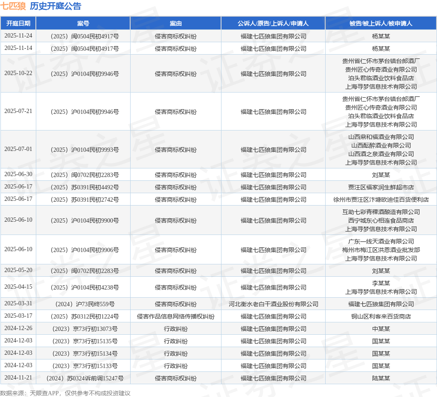Image resolution: width=437 pixels, height=397 pixels.
Task: Click defendant 互助七彩青稞酒酿造有限公司
Action: 381,212
